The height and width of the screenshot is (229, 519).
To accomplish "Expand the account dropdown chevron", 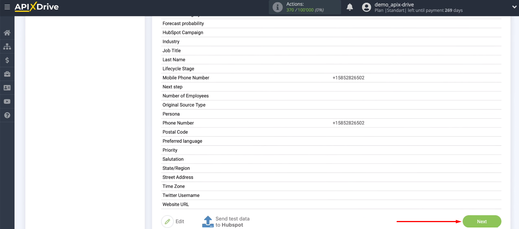I will 514,7.
